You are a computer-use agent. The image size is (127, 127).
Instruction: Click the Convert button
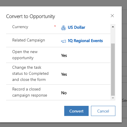76,111
